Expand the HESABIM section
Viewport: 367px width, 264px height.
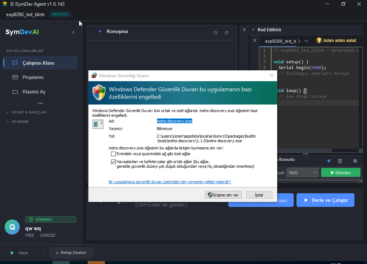18,122
